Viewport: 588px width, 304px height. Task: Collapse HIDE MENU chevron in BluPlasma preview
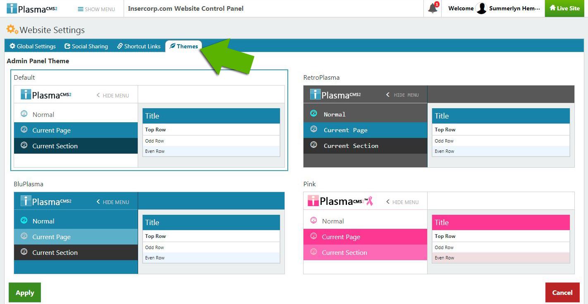[x=98, y=202]
